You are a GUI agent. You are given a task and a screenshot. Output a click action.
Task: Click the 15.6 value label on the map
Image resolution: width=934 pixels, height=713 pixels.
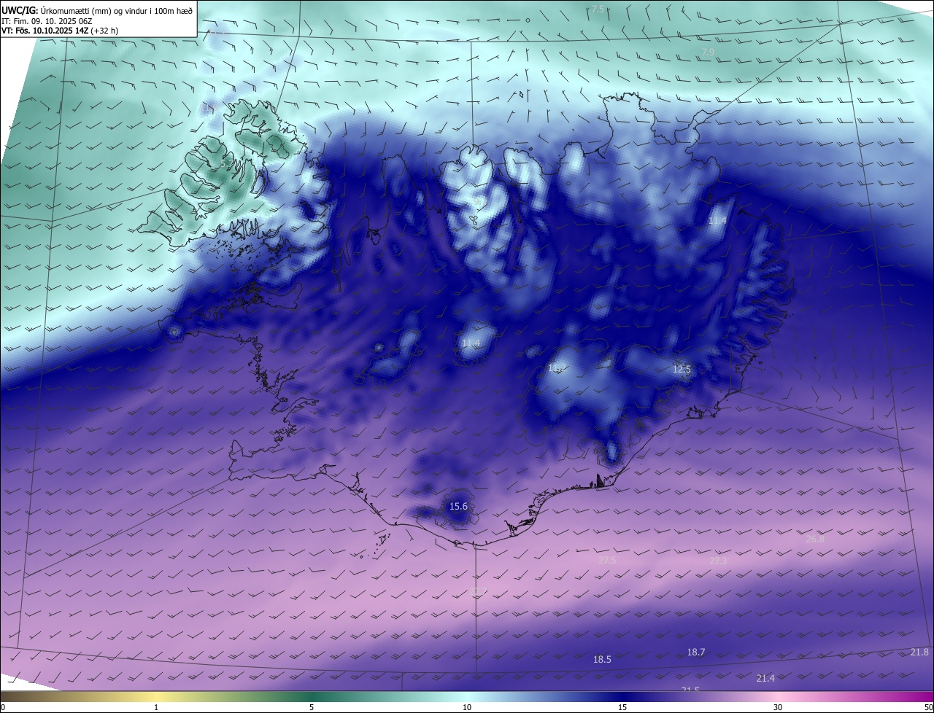(x=458, y=506)
